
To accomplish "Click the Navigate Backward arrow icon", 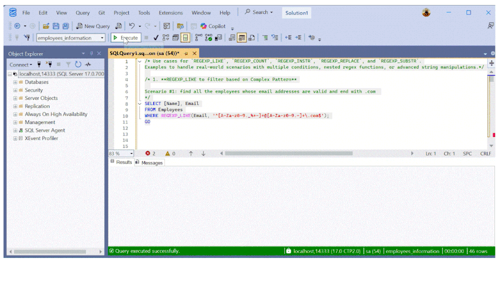I will (x=17, y=26).
